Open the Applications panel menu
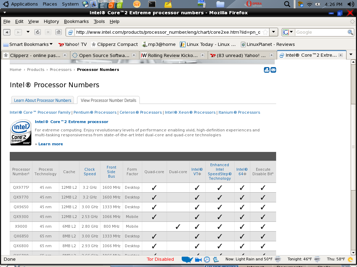Viewport: 357px width, 267px height. 24,4
